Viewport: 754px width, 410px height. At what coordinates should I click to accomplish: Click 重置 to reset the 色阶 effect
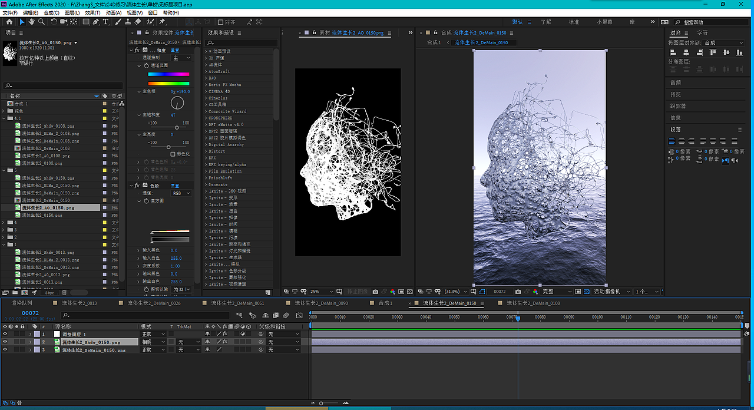coord(176,186)
